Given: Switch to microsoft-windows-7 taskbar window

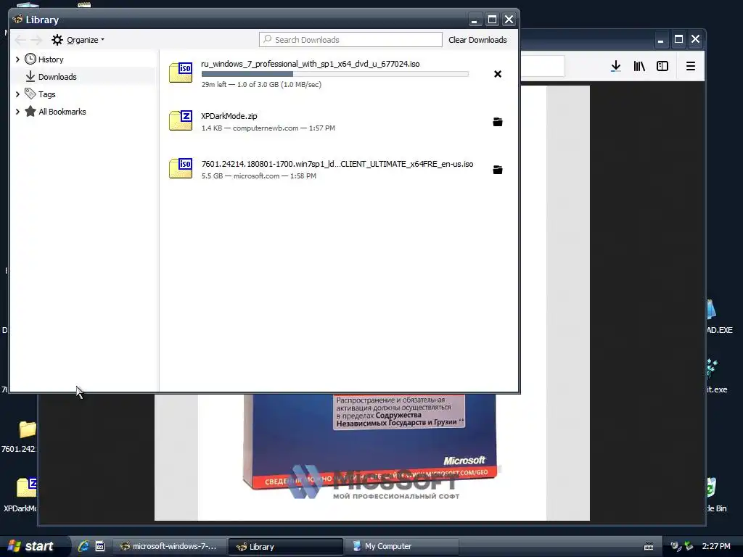Looking at the screenshot, I should tap(168, 546).
